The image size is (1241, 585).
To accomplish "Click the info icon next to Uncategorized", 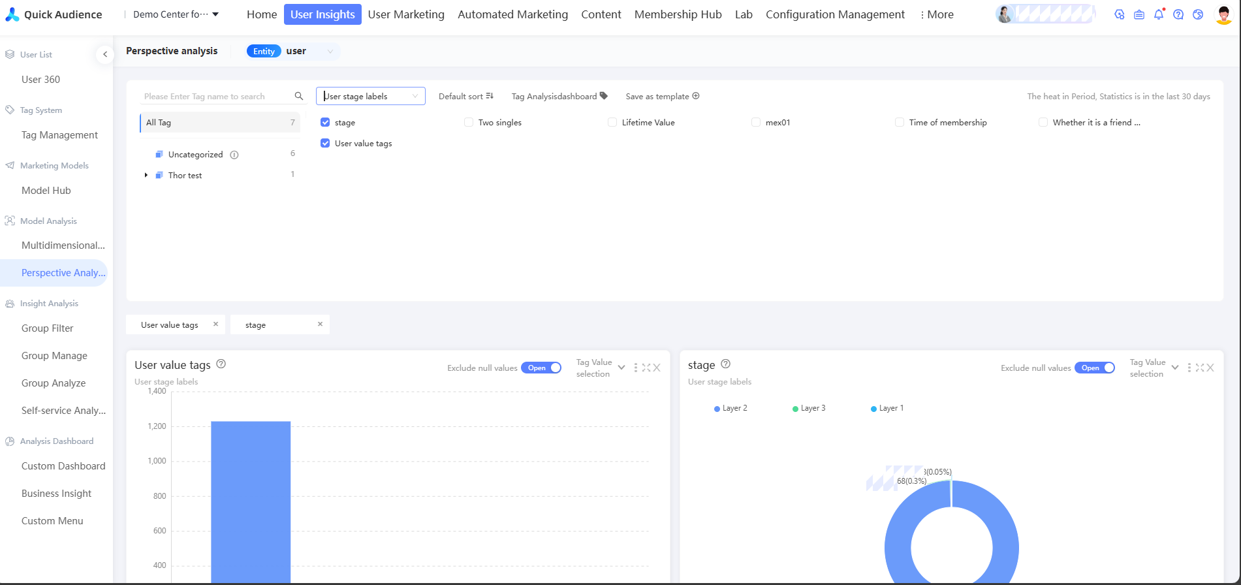I will click(x=234, y=155).
